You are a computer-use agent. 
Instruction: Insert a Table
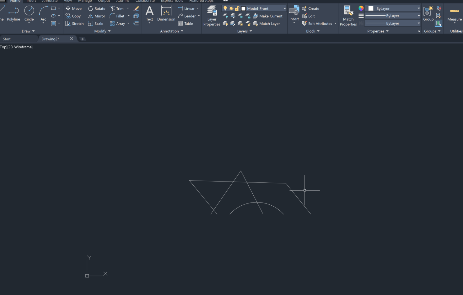pyautogui.click(x=186, y=24)
